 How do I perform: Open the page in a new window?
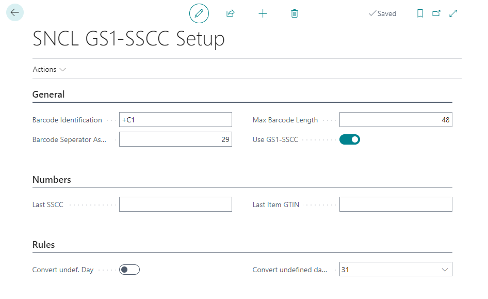coord(436,13)
